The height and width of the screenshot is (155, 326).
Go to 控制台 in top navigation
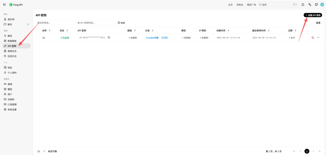tap(240, 4)
